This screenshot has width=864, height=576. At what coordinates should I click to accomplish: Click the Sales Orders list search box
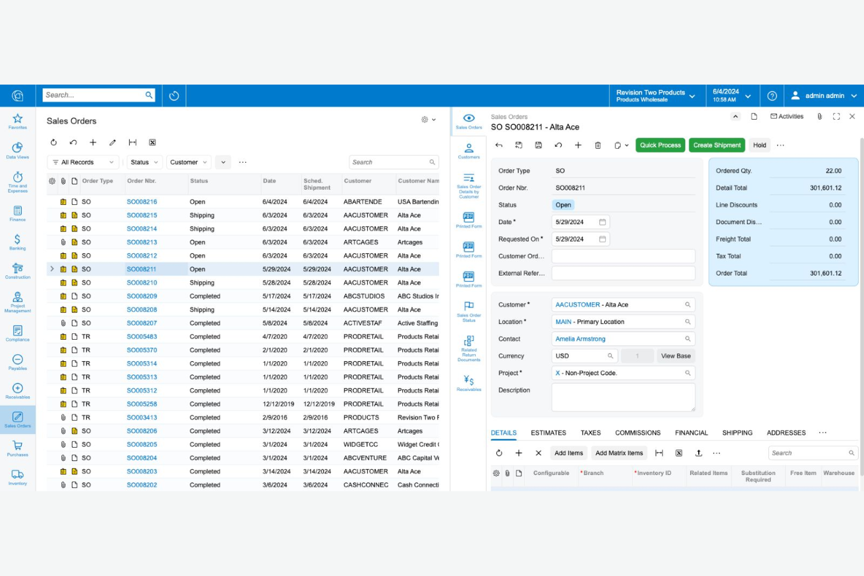[393, 162]
